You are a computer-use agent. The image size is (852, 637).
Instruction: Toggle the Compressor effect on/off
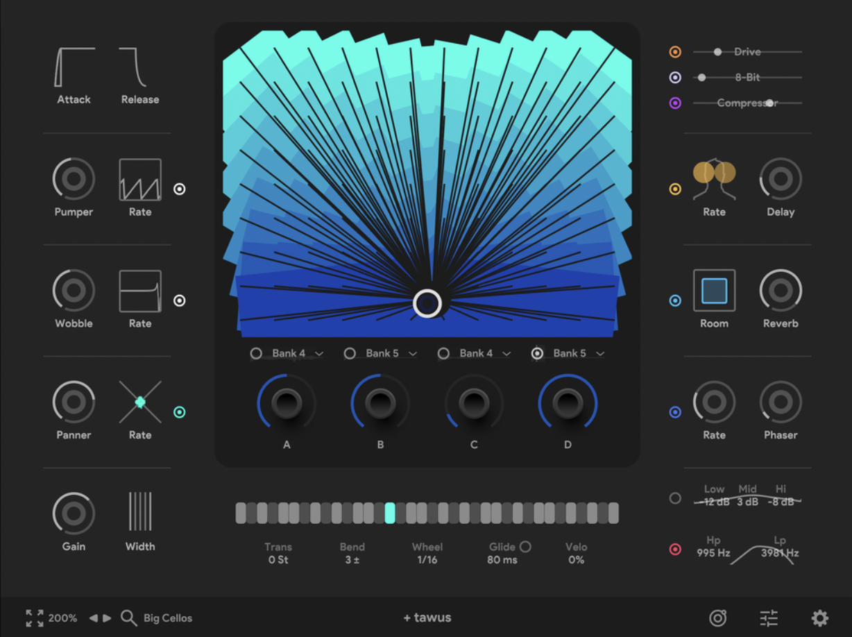(x=675, y=103)
